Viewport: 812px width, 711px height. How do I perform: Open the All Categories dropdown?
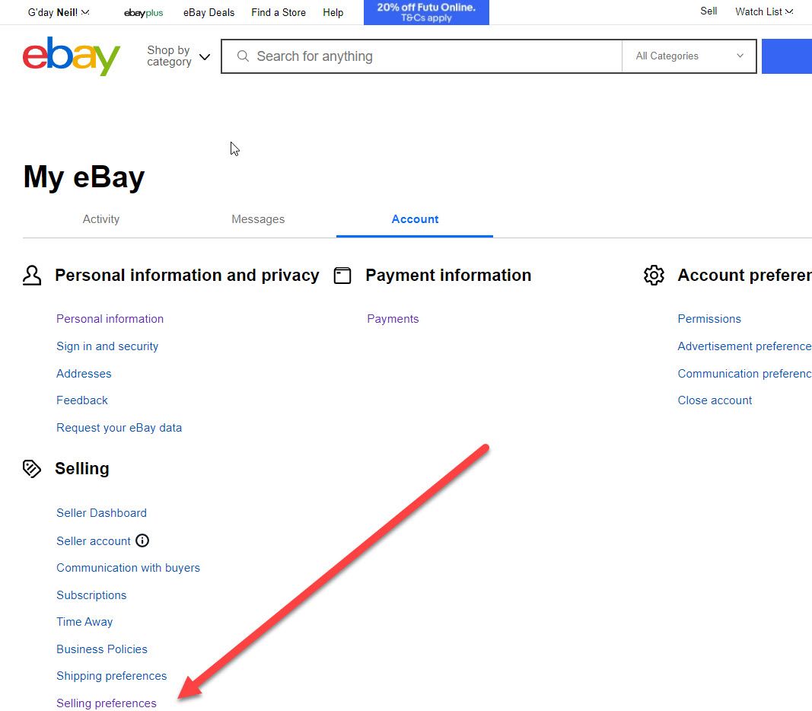[x=689, y=56]
